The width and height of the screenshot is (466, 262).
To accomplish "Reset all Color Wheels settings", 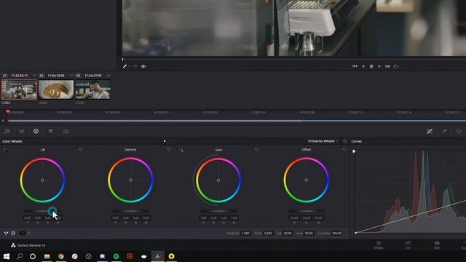I will pyautogui.click(x=344, y=141).
